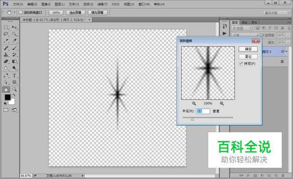Open the layer blending mode dropdown
This screenshot has height=179, width=293.
[x=245, y=35]
